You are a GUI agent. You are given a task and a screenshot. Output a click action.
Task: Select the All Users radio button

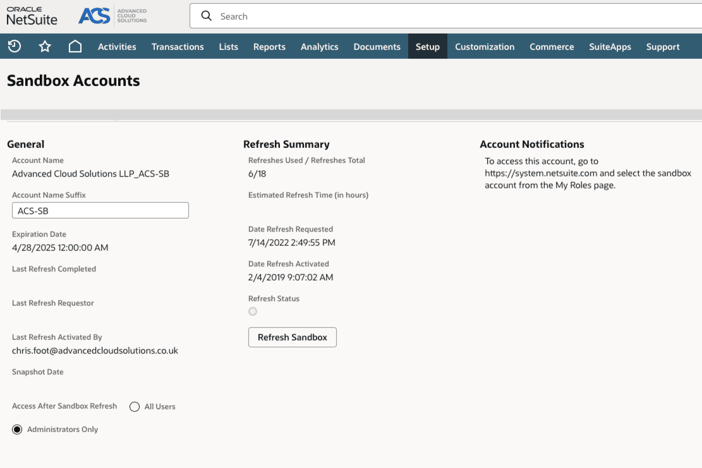pyautogui.click(x=135, y=407)
